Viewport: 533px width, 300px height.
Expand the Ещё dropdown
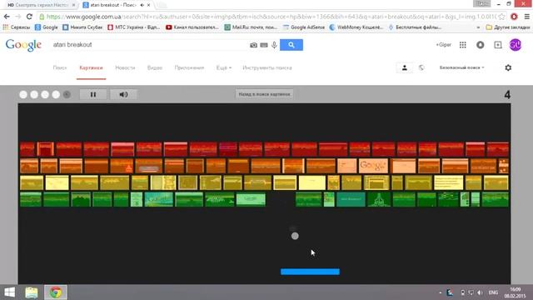point(224,67)
